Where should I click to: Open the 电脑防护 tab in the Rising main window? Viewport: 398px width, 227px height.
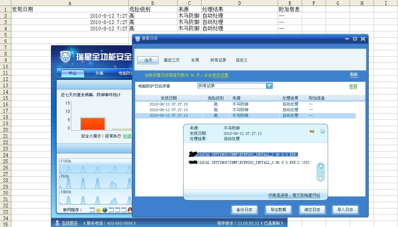pos(125,73)
